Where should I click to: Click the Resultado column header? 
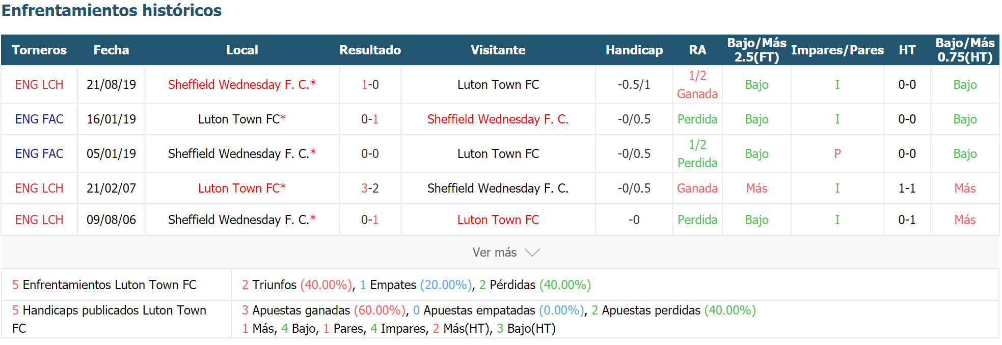[x=370, y=50]
